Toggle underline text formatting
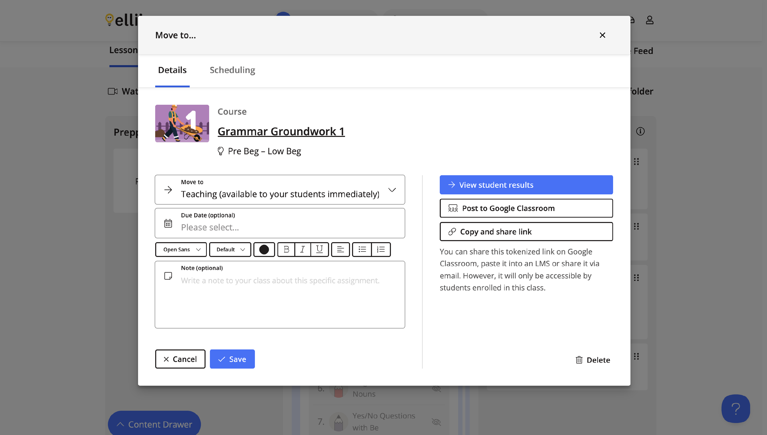The width and height of the screenshot is (767, 435). (x=319, y=249)
